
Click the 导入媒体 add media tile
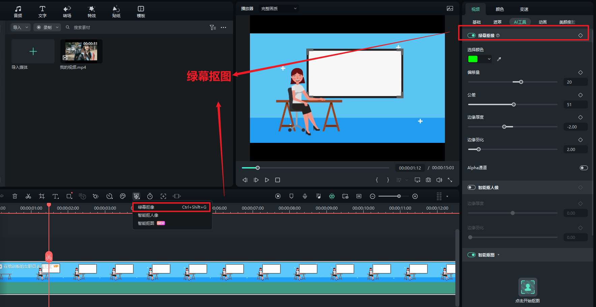click(x=33, y=51)
